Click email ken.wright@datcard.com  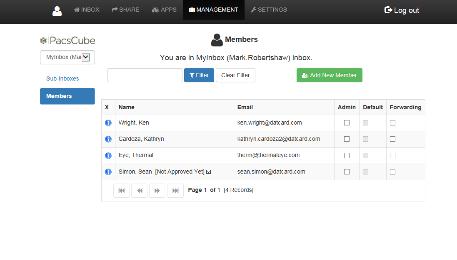click(x=270, y=123)
